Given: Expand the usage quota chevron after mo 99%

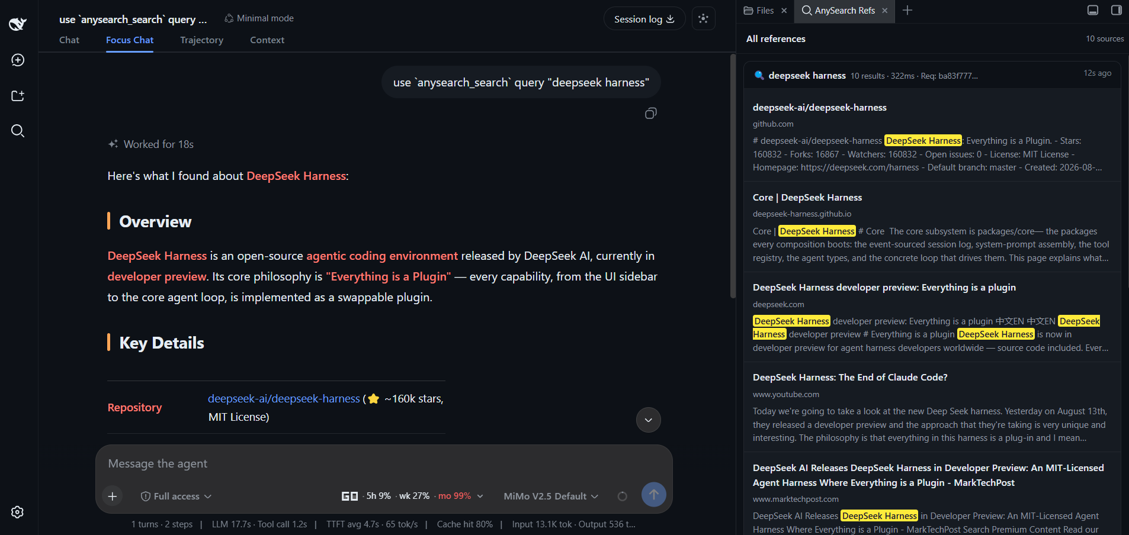Looking at the screenshot, I should coord(480,496).
